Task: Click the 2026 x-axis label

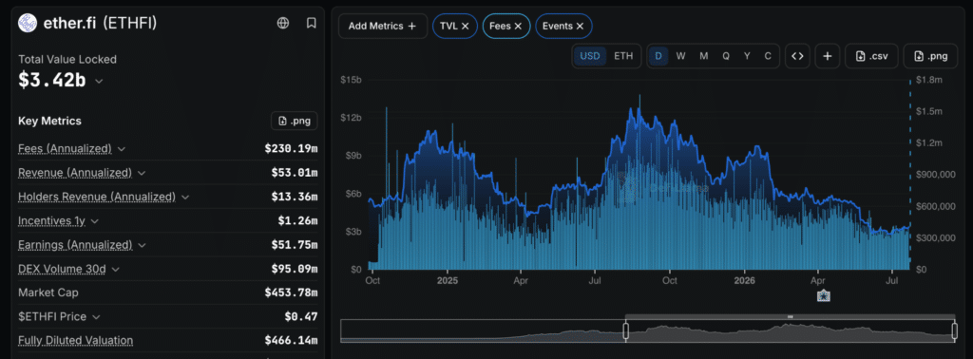Action: click(x=744, y=280)
